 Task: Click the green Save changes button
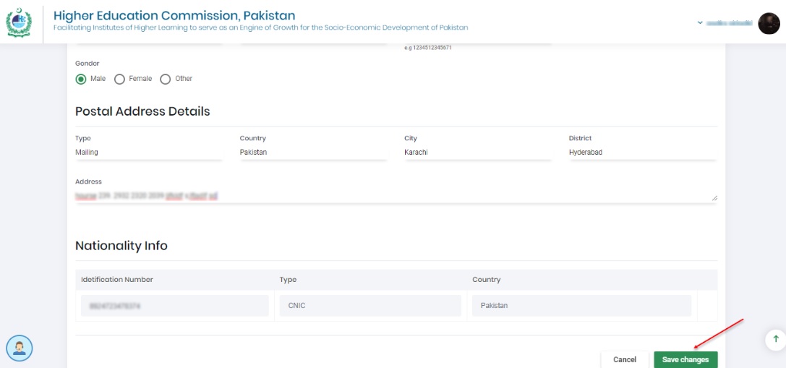(685, 359)
